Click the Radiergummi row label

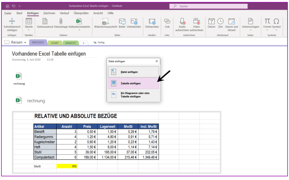point(45,137)
